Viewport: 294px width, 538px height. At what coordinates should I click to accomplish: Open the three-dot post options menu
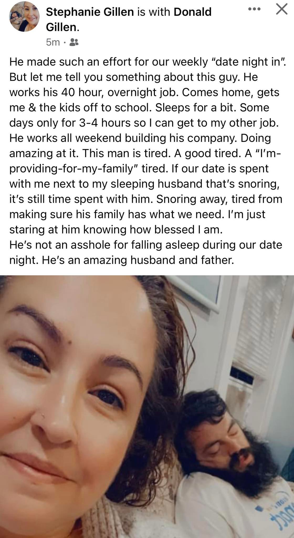[x=254, y=9]
